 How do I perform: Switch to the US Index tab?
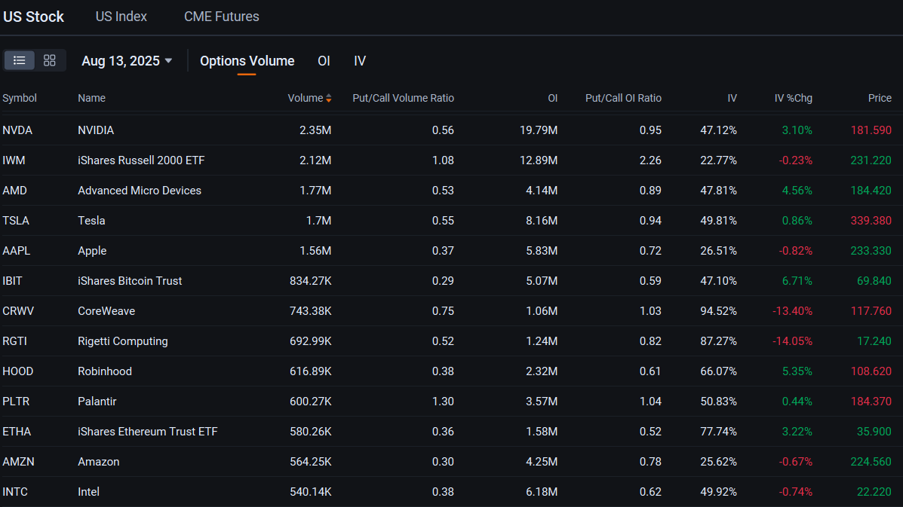point(121,17)
